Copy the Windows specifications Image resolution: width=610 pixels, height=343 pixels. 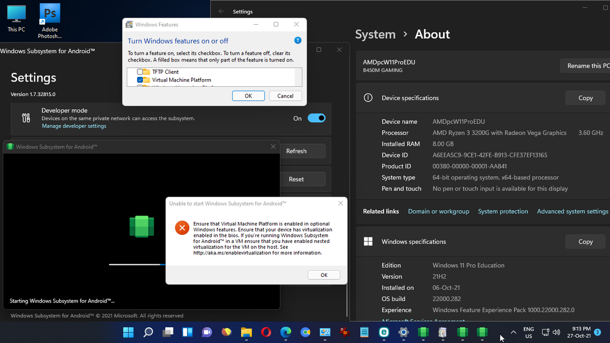[585, 242]
